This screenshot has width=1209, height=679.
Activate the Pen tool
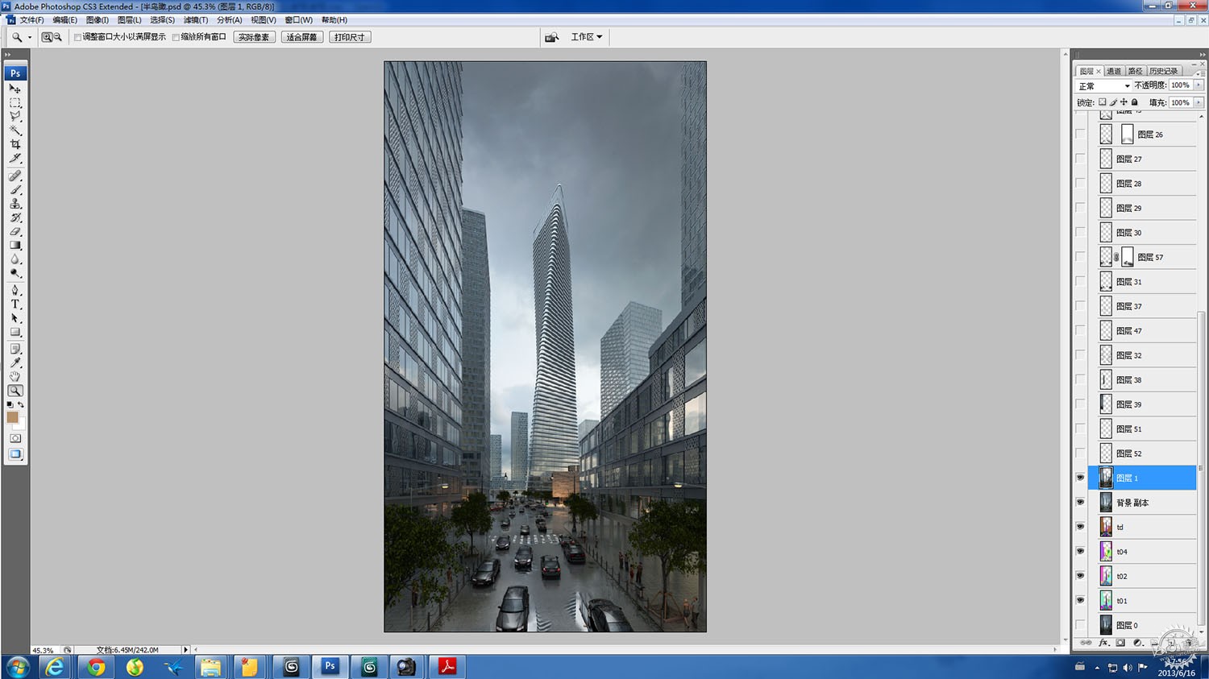(15, 290)
